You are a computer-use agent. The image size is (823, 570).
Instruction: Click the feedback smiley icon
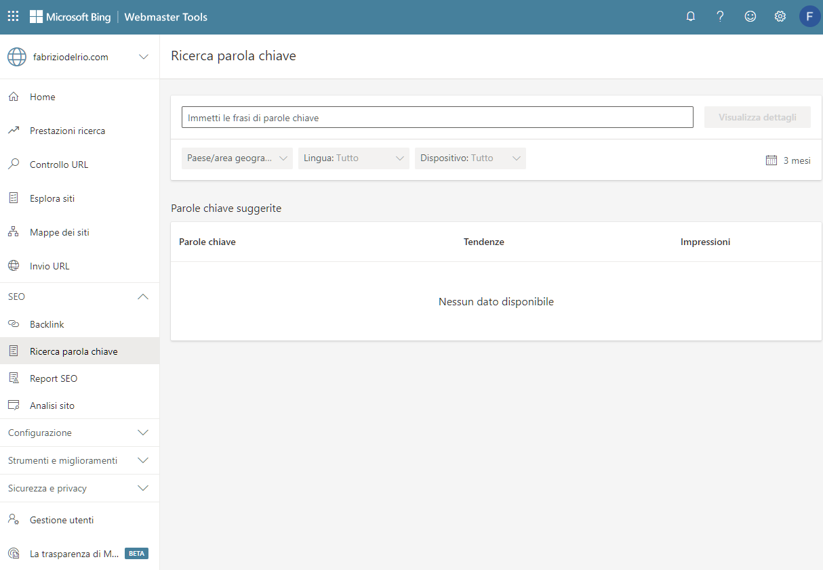[x=750, y=17]
